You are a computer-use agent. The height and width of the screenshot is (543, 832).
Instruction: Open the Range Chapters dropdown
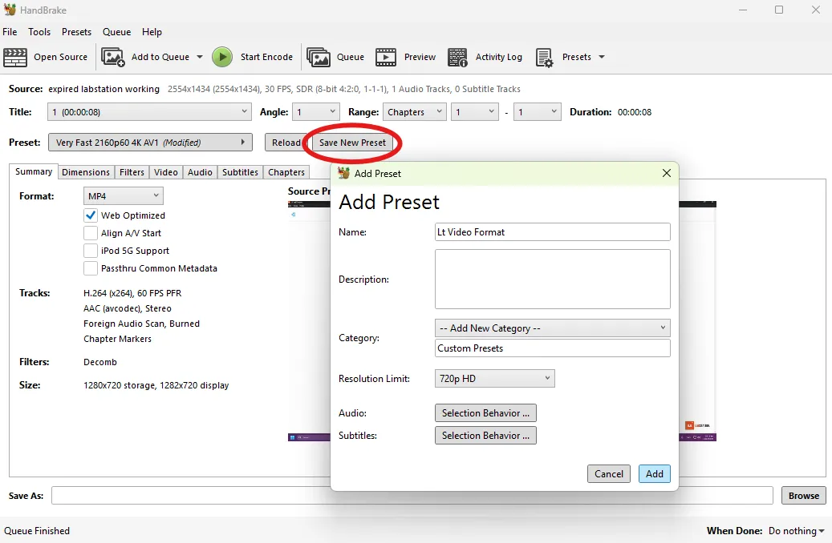click(x=415, y=112)
